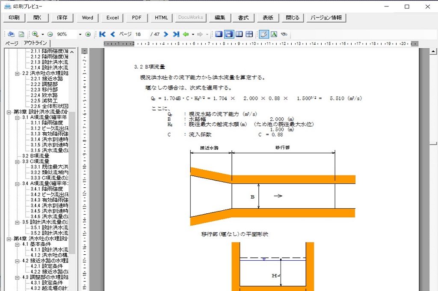Open the format (書式) settings
438x291 pixels.
(243, 17)
